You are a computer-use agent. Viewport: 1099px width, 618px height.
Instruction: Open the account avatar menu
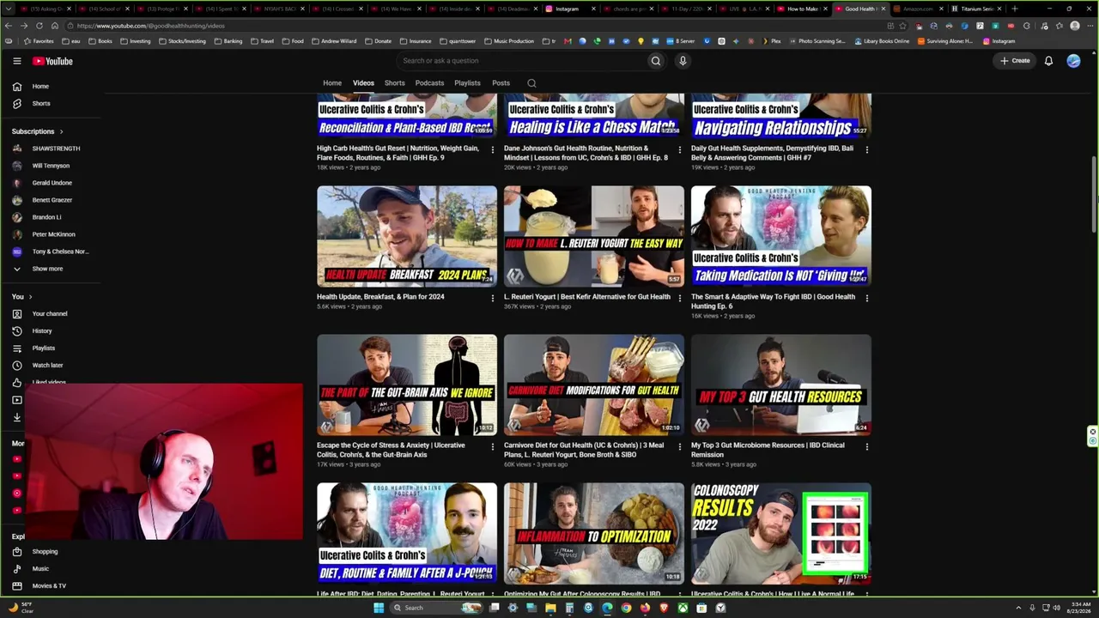click(1073, 61)
